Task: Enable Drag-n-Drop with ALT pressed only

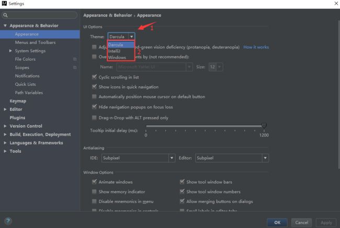Action: coord(94,118)
